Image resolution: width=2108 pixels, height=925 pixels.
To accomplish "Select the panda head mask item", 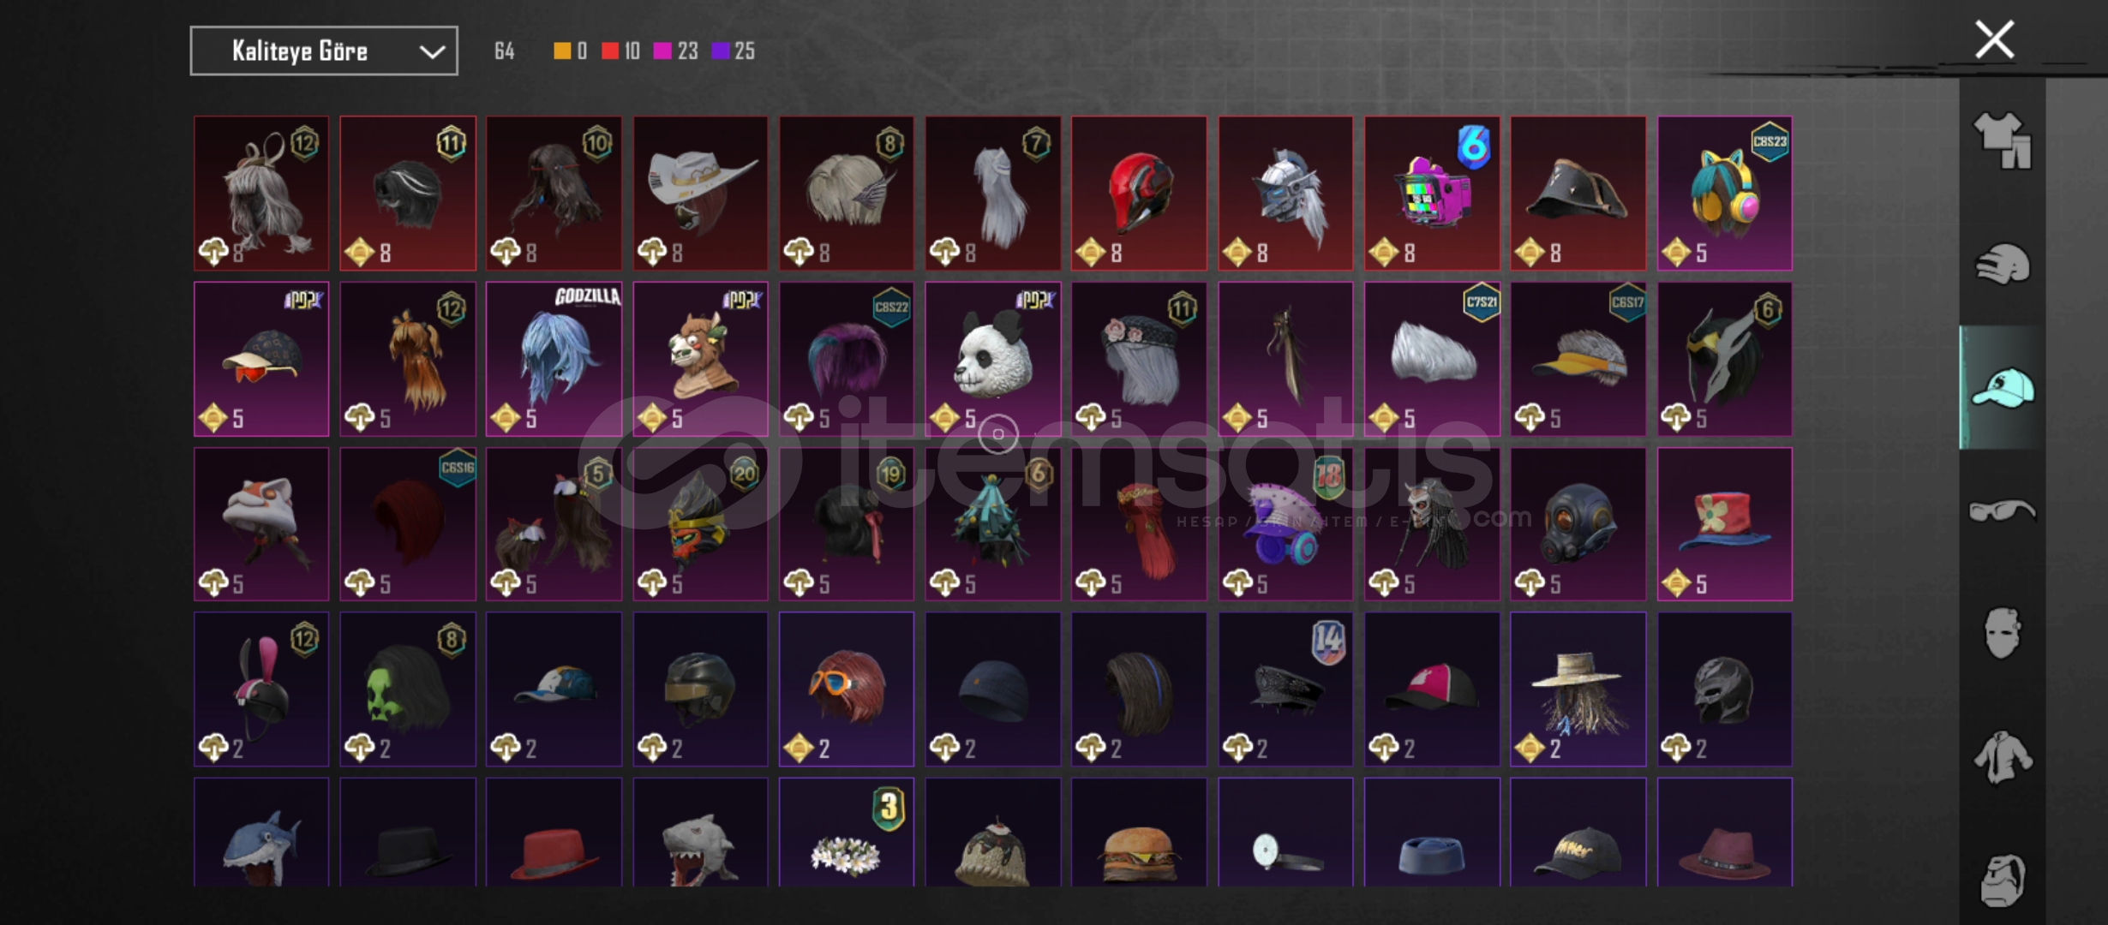I will click(992, 359).
